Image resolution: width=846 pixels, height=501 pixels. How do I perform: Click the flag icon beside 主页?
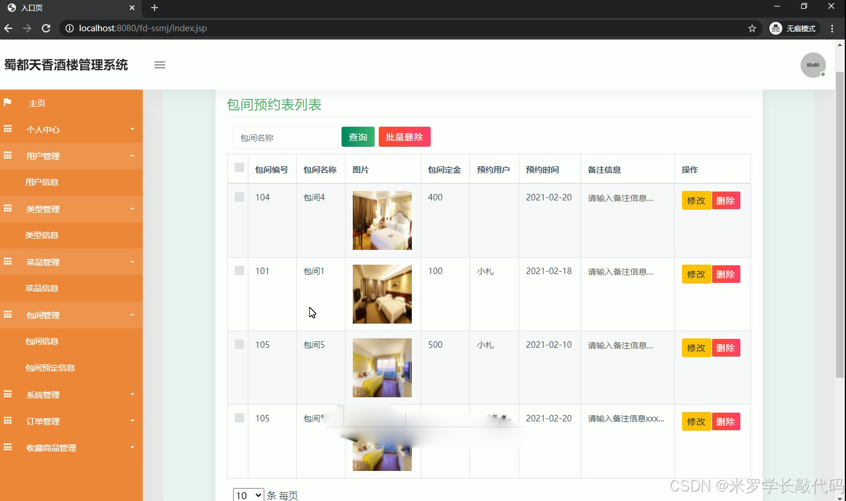pyautogui.click(x=8, y=103)
